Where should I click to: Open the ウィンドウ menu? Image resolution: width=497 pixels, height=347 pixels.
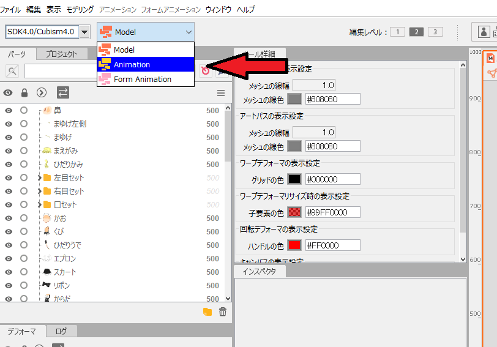click(x=219, y=10)
